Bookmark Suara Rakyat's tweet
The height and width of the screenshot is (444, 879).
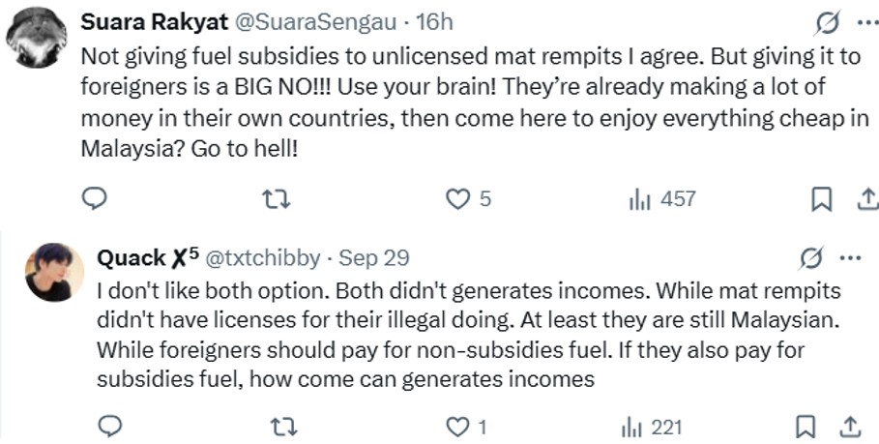coord(820,198)
